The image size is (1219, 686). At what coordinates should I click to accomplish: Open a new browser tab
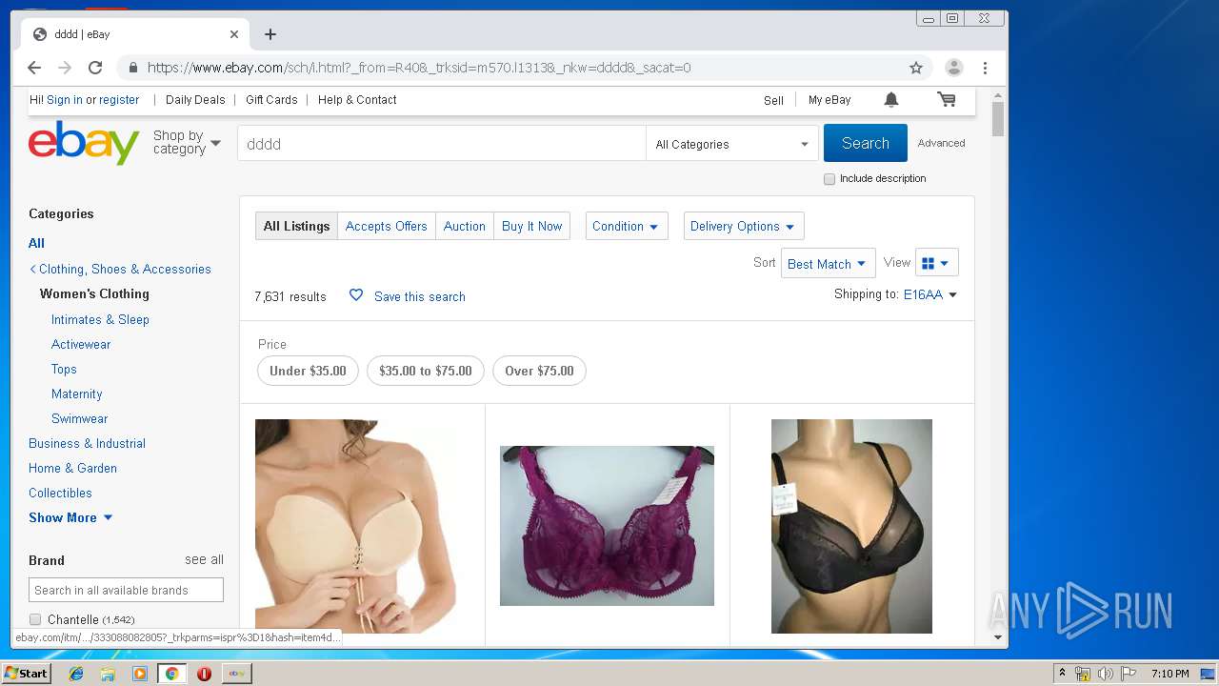[270, 34]
